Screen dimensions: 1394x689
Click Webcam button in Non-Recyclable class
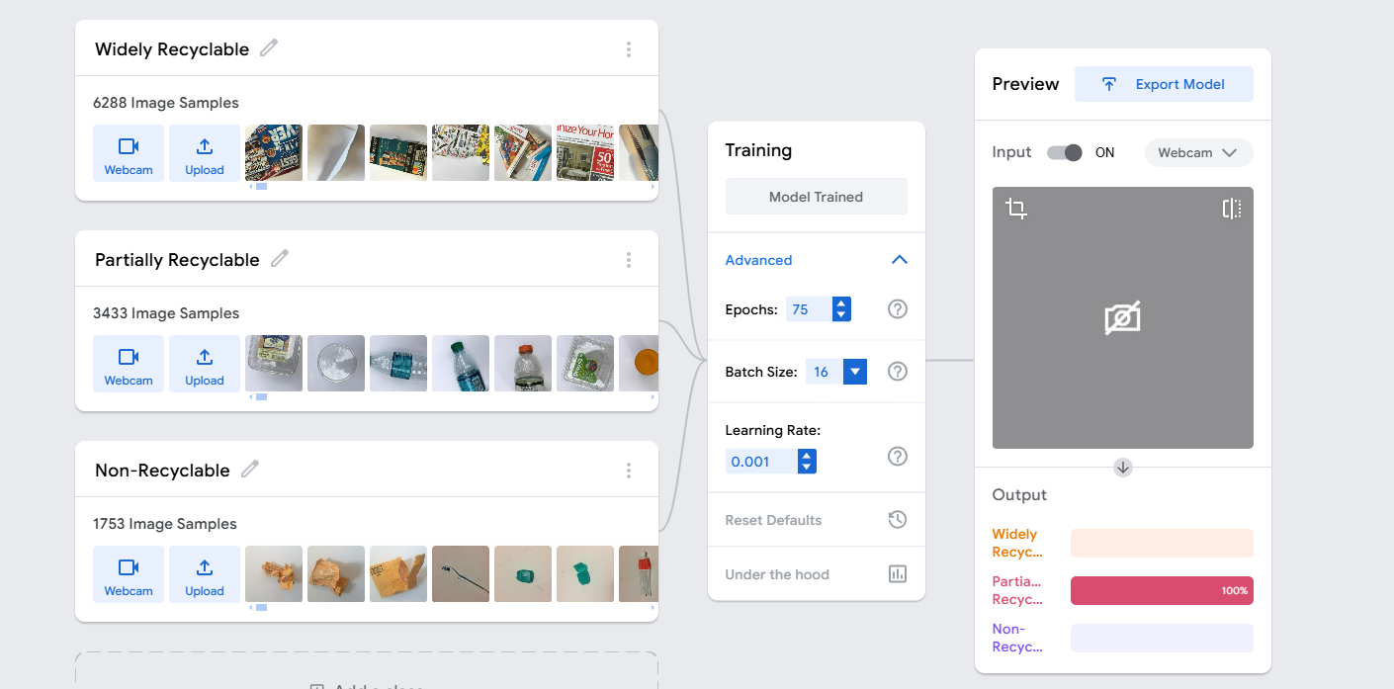129,574
